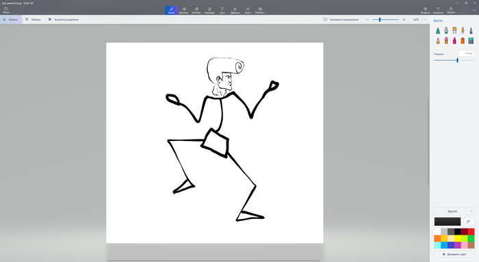Select the green Marker brush

(x=438, y=30)
